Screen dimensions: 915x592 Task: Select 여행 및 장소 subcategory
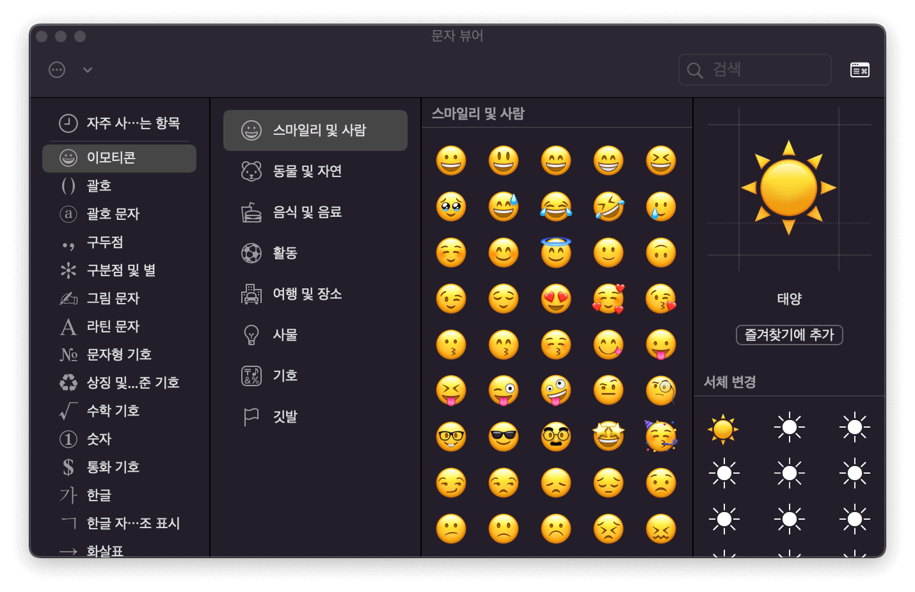315,294
